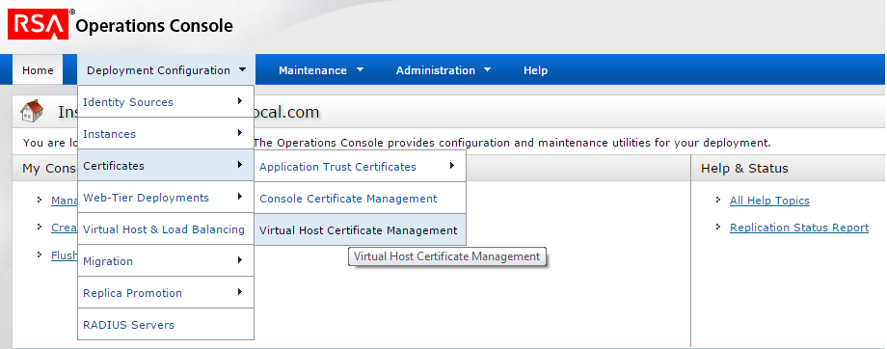Screen dimensions: 887x349
Task: Click the Help & Status heading
Action: [x=744, y=168]
